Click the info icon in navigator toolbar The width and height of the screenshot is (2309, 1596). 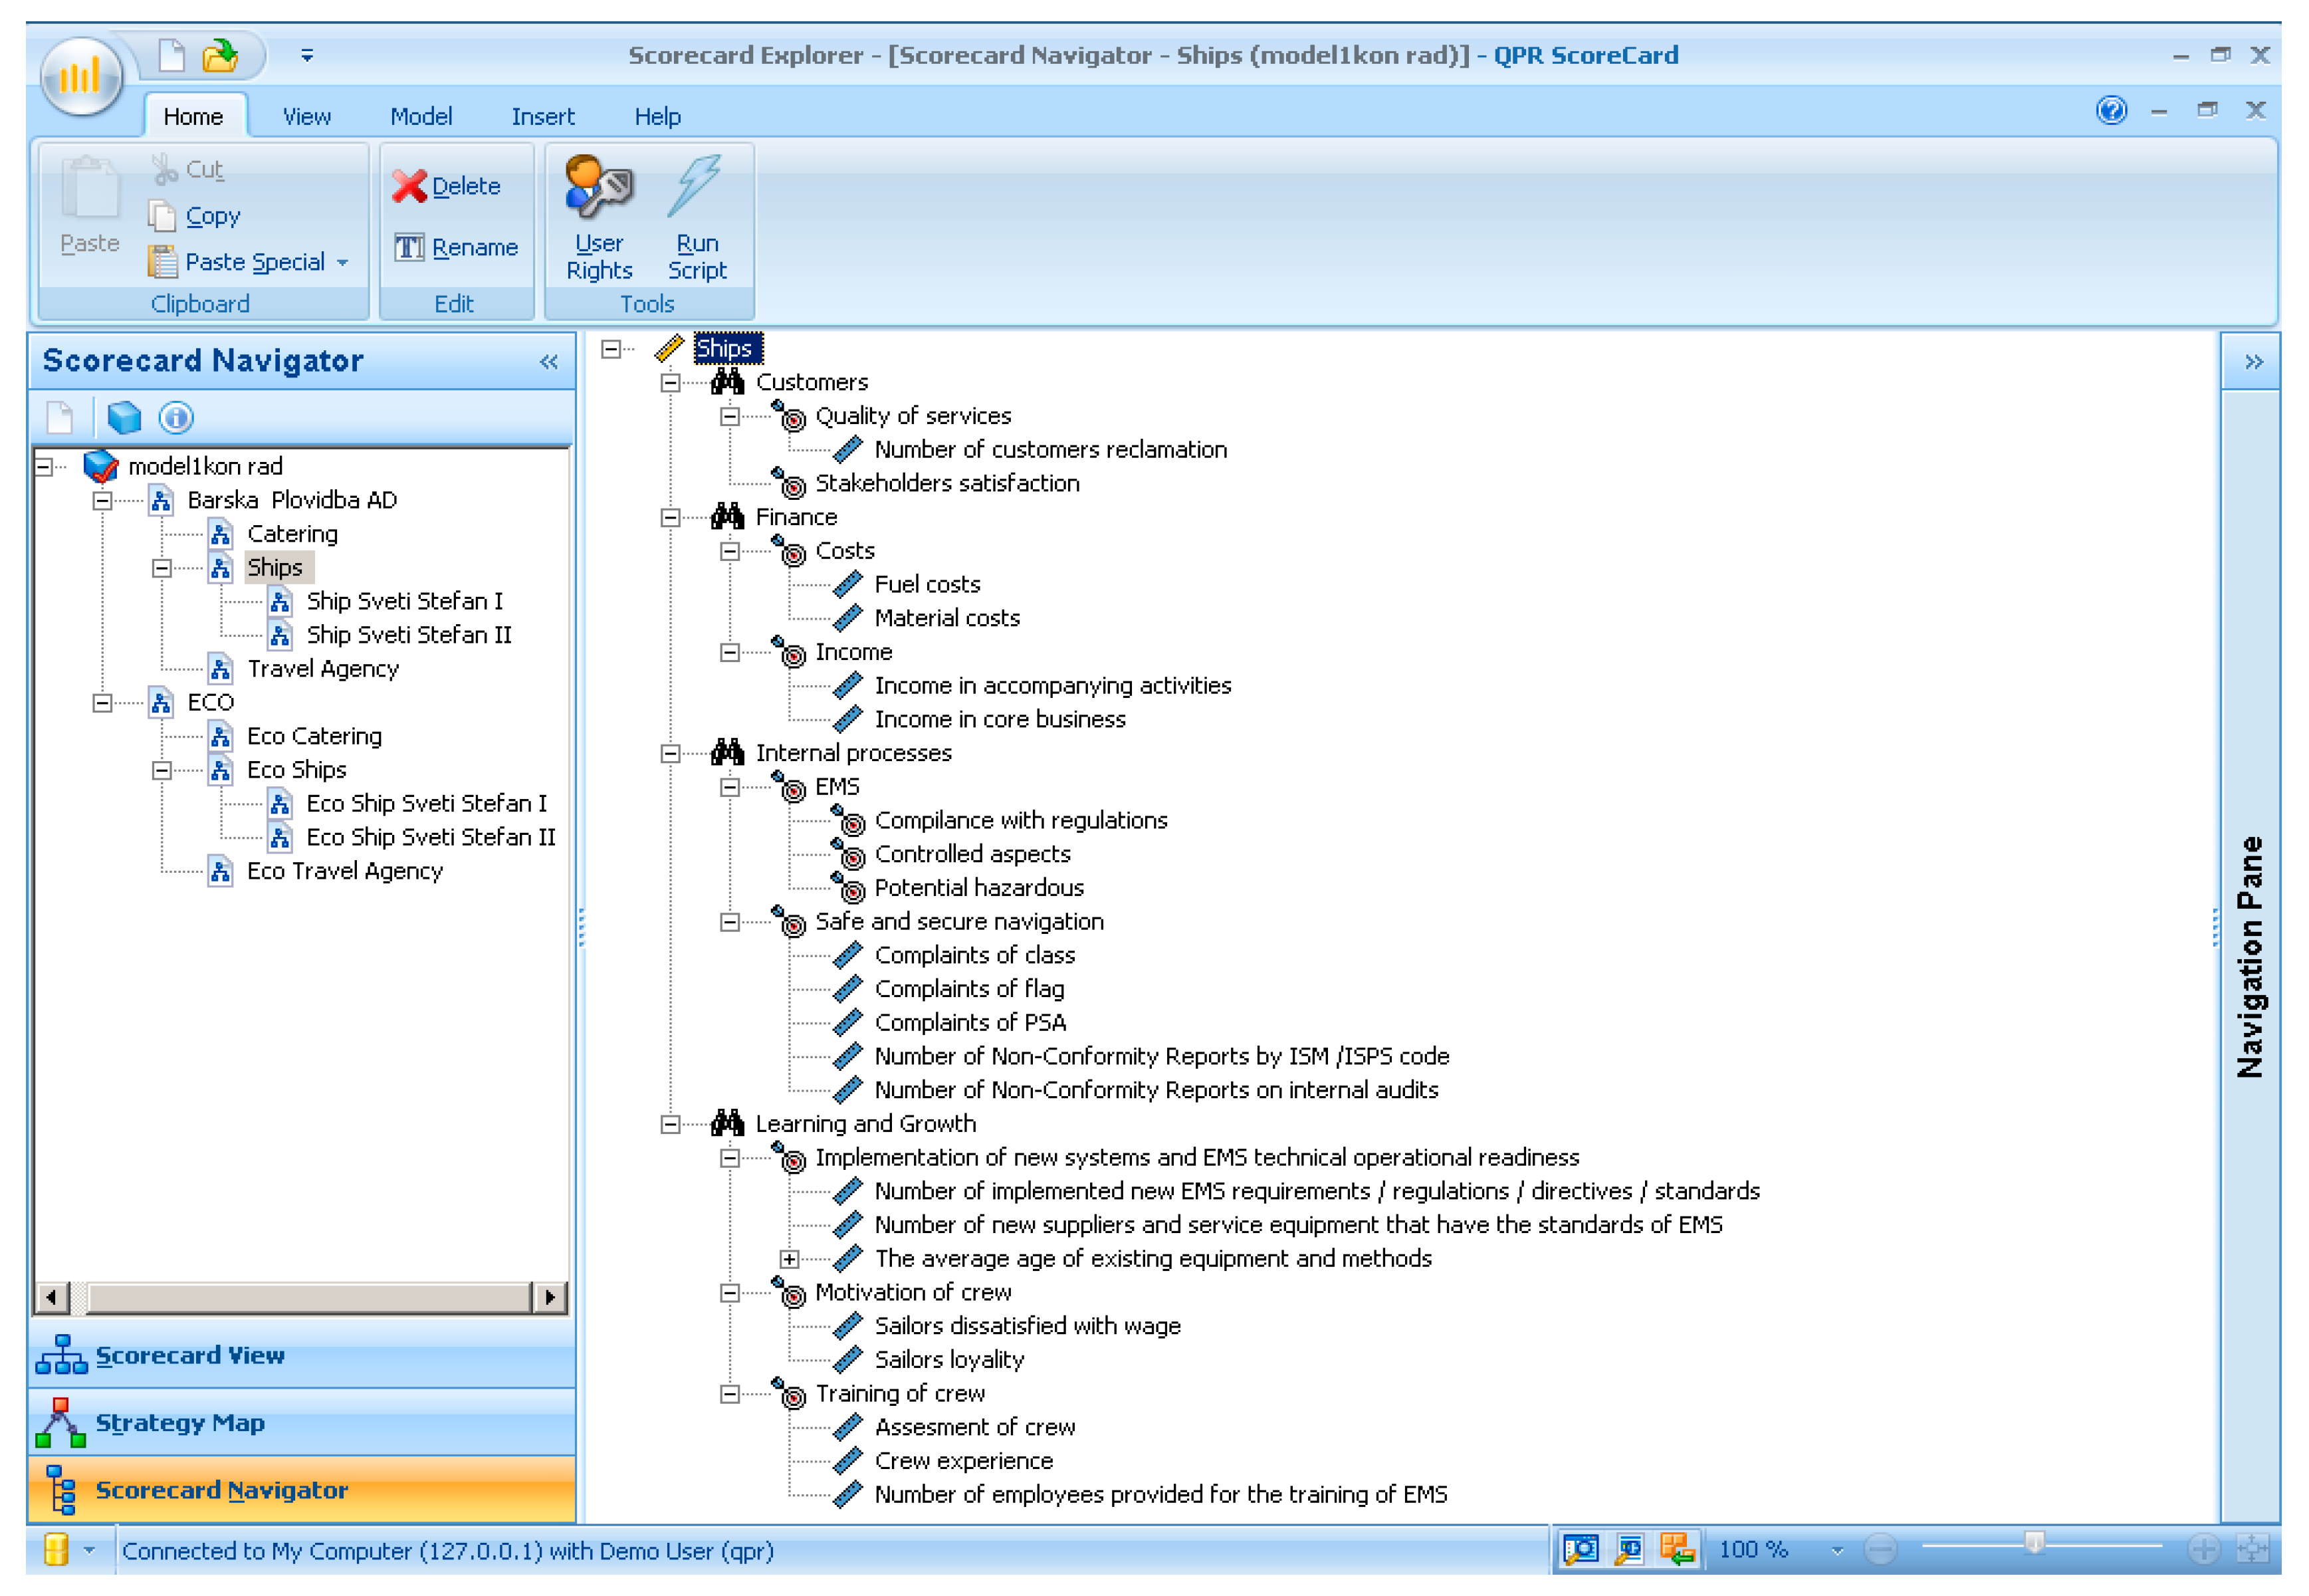[176, 418]
